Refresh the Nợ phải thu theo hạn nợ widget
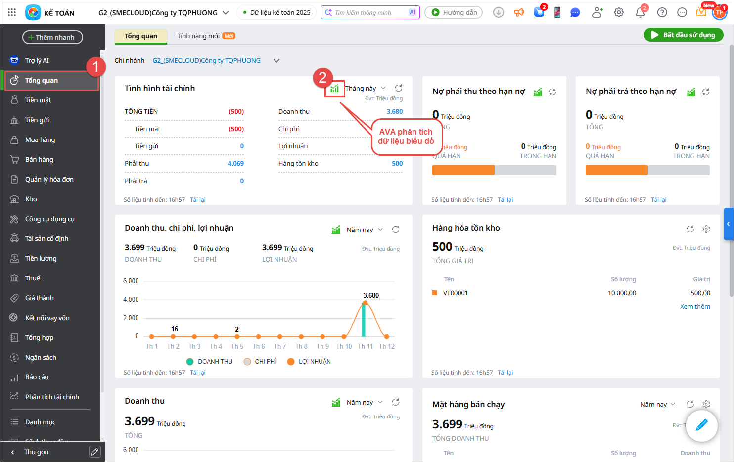Screen dimensions: 734x462 pos(552,92)
